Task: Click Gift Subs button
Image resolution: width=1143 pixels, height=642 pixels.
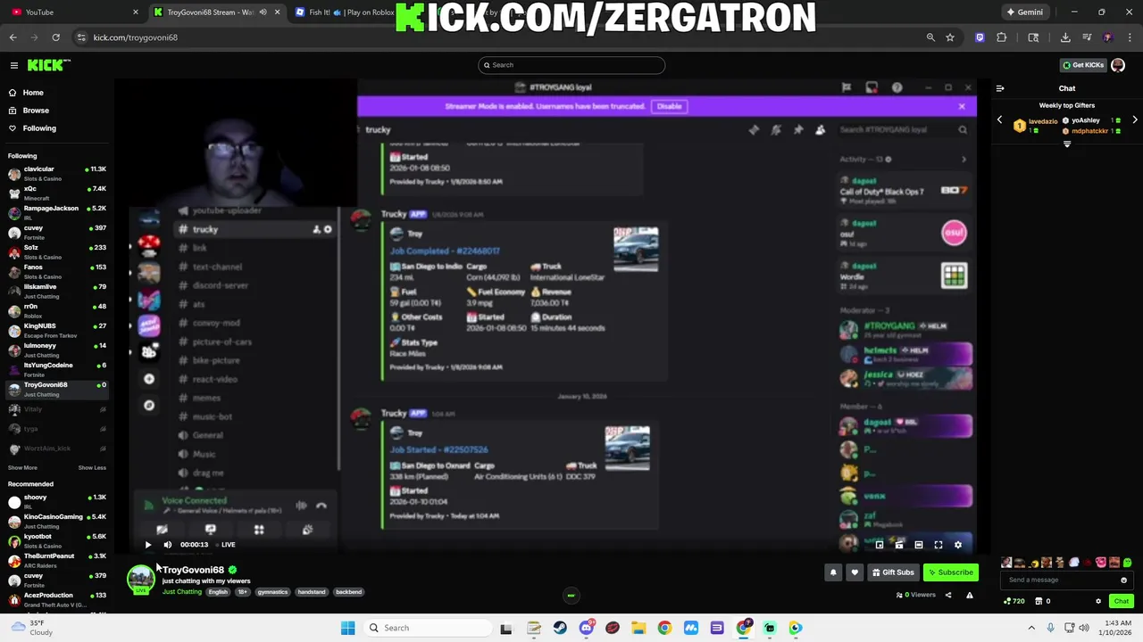Action: (893, 572)
